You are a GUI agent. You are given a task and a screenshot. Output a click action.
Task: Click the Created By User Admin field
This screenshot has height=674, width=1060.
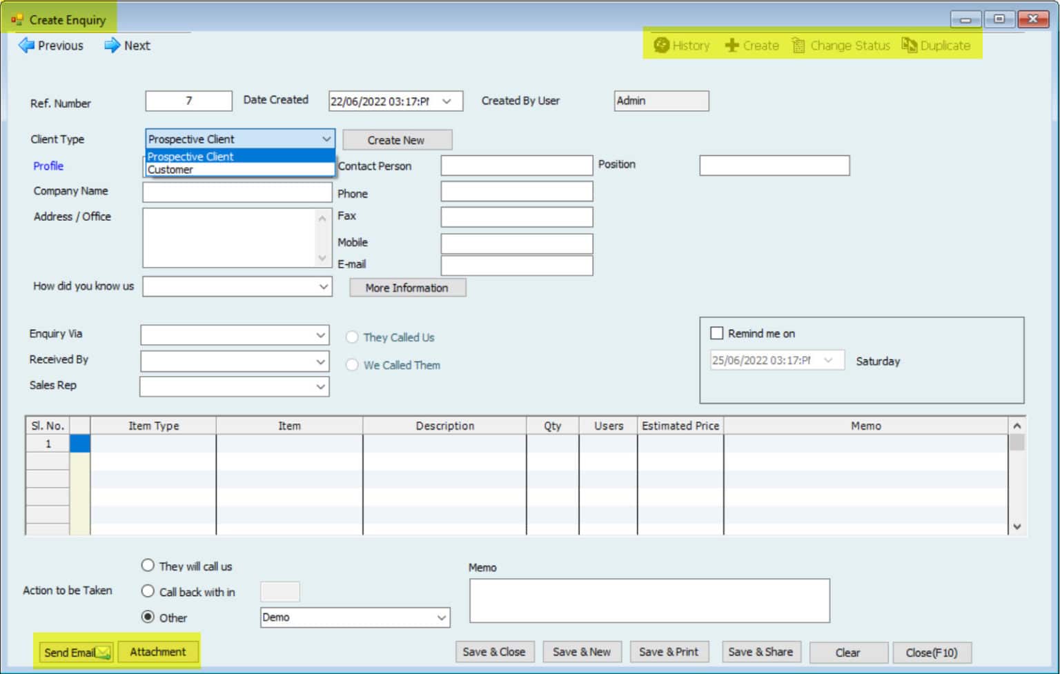[x=661, y=101]
